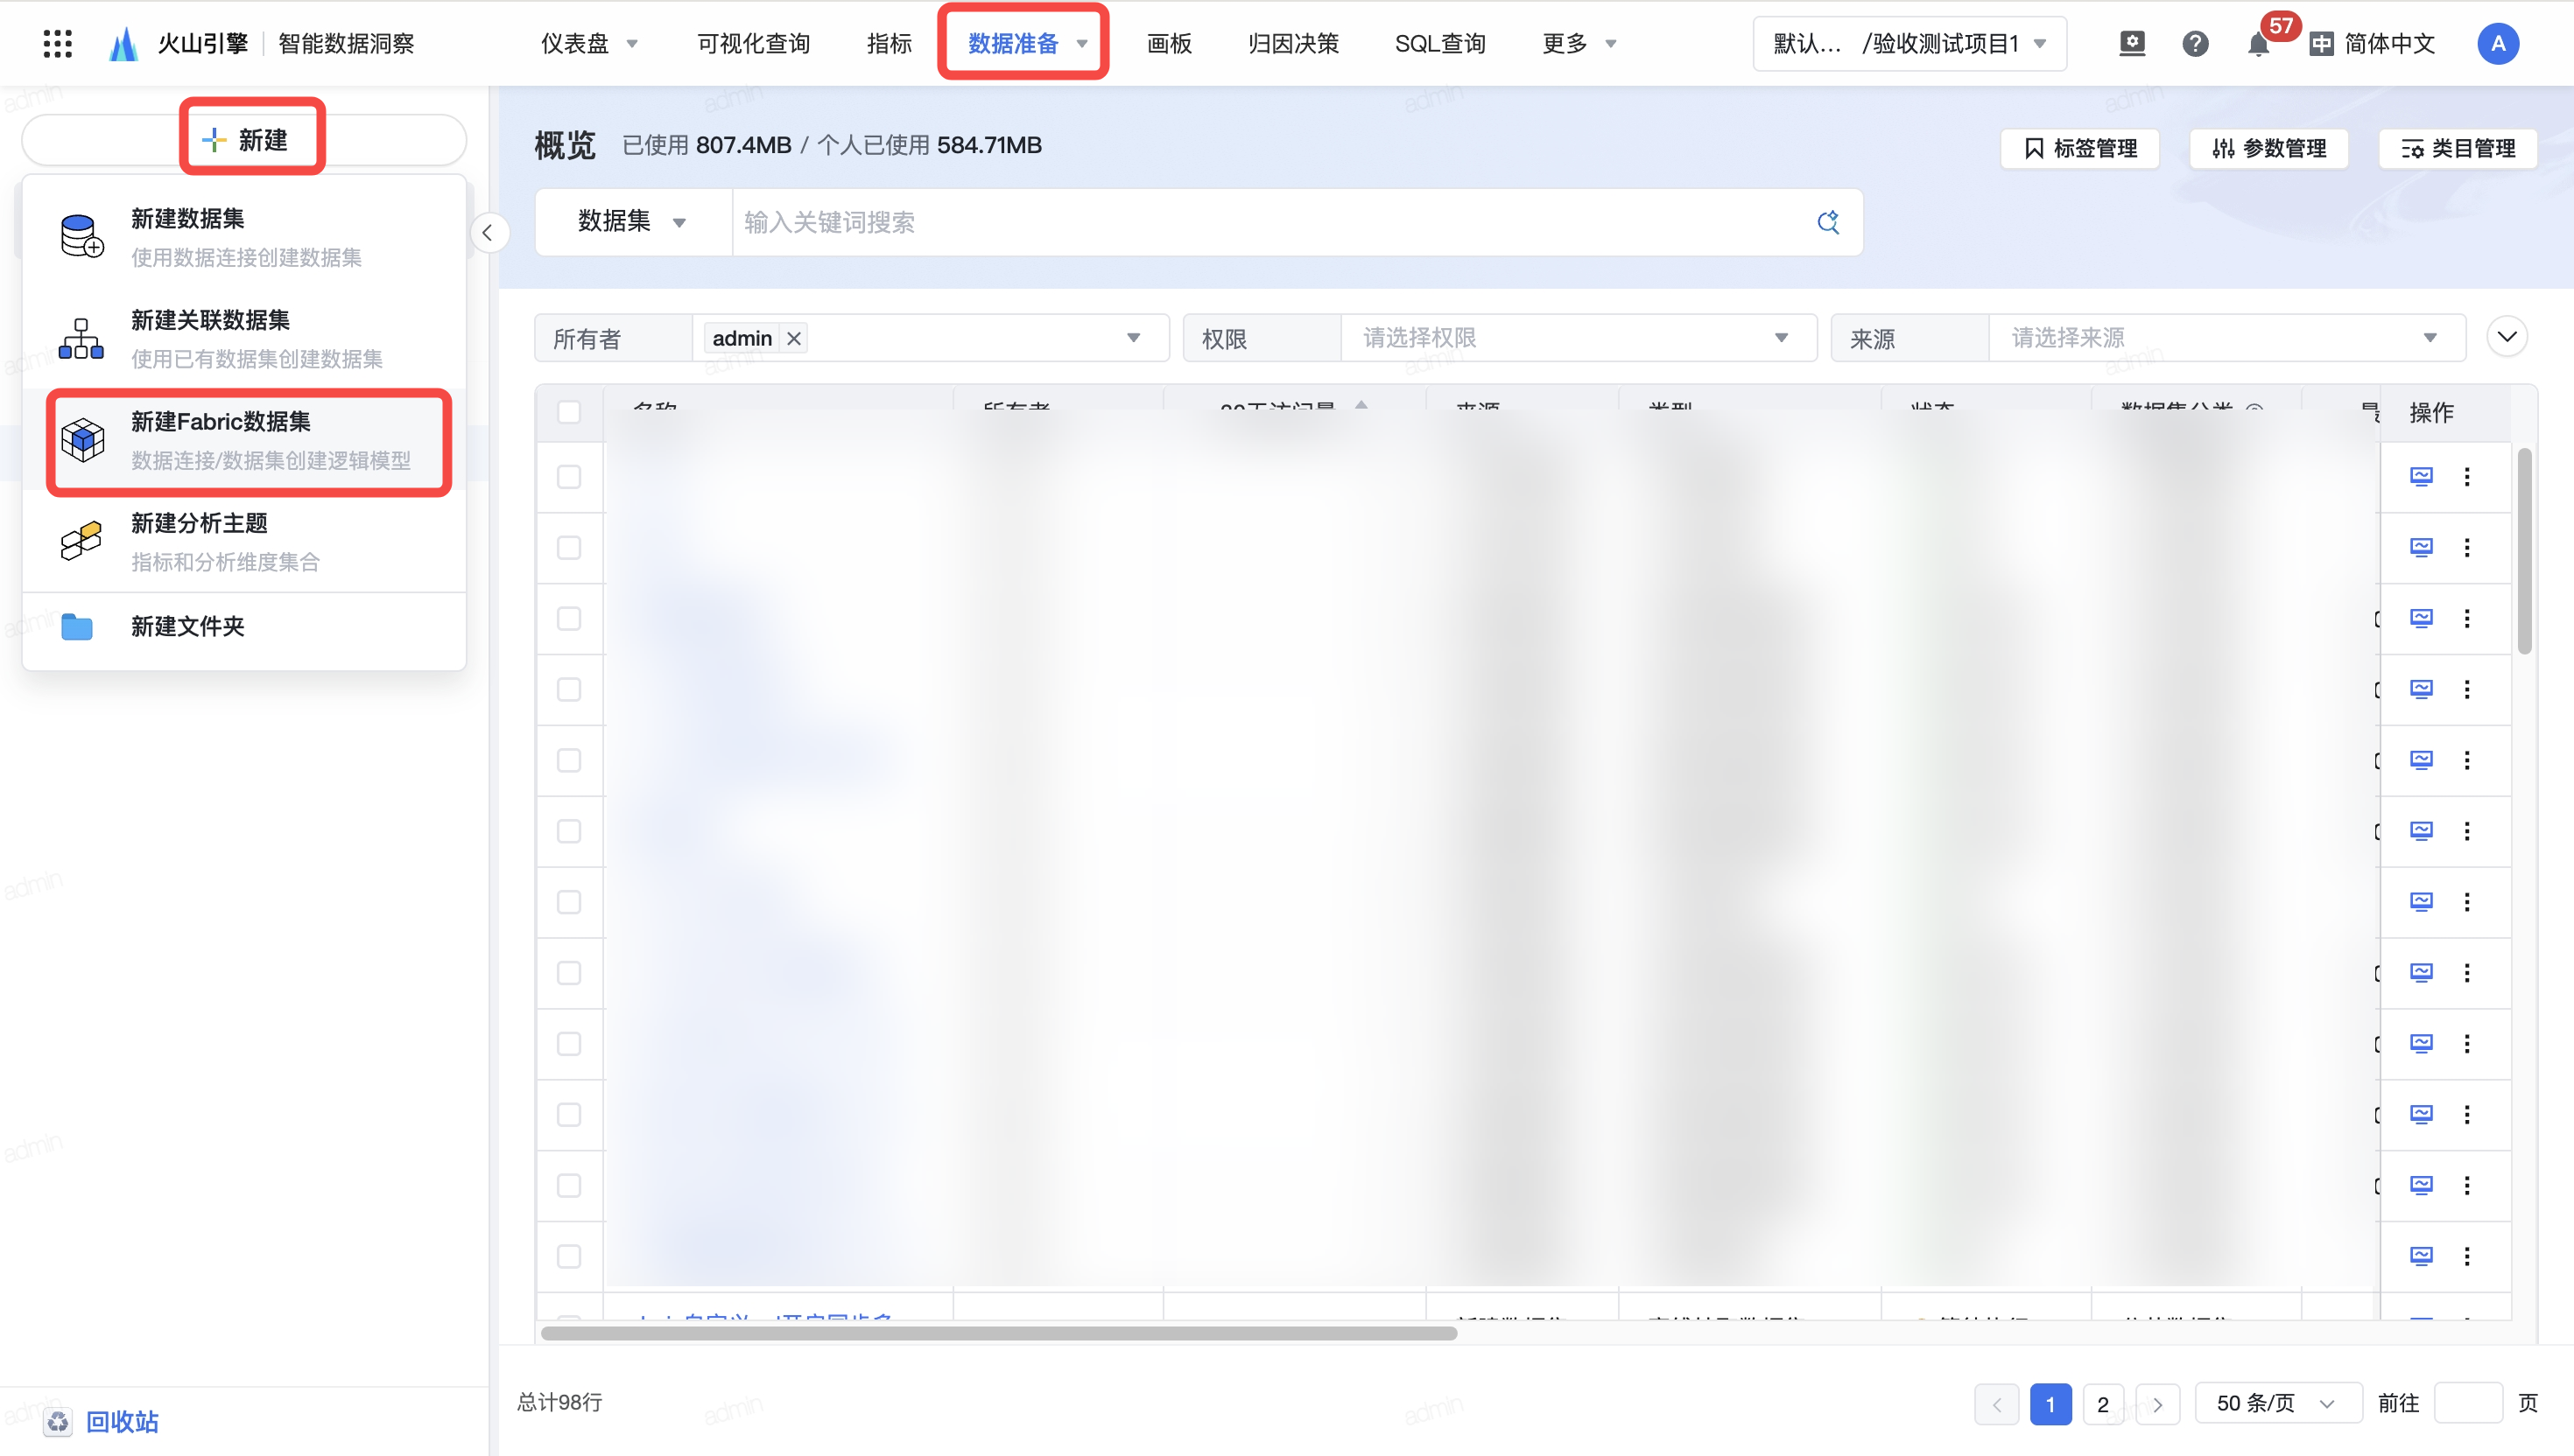The width and height of the screenshot is (2574, 1456).
Task: Click the user avatar A icon
Action: click(x=2498, y=43)
